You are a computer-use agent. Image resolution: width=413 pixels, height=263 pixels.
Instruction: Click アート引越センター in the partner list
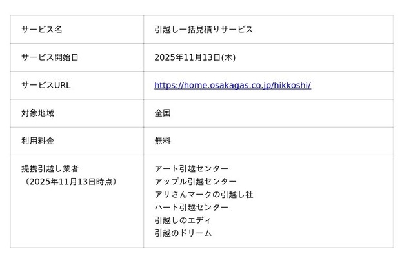(x=191, y=168)
